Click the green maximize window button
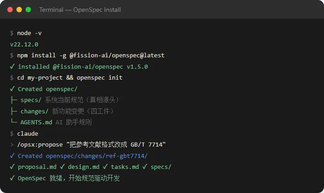 [x=28, y=10]
